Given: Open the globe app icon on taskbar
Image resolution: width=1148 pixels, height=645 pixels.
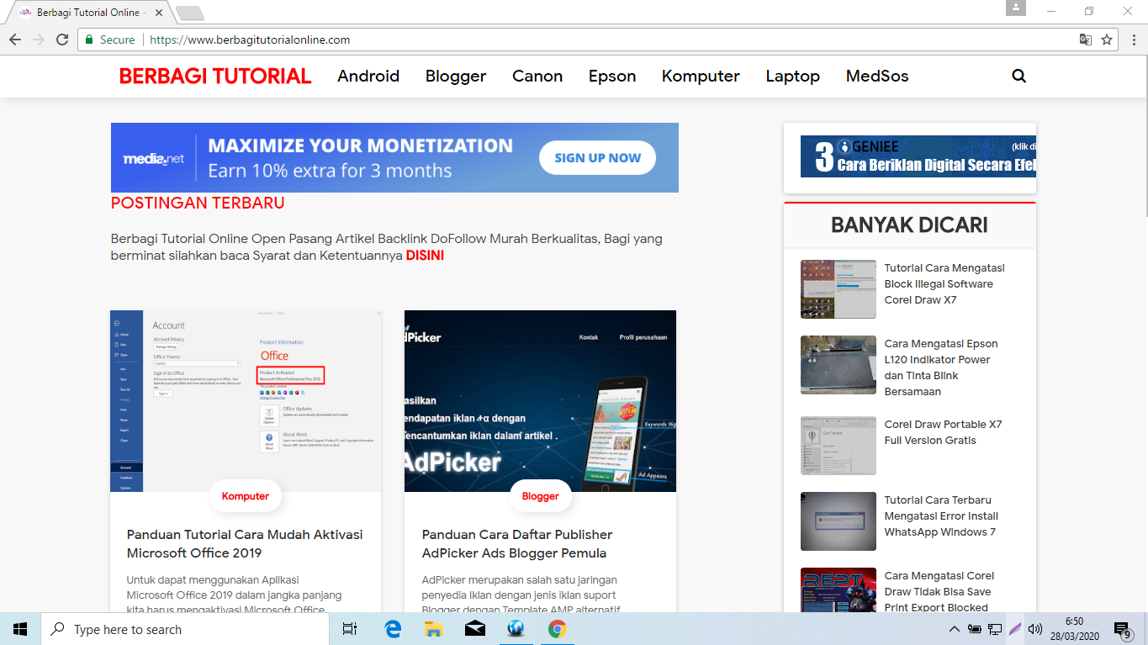Looking at the screenshot, I should coord(516,629).
